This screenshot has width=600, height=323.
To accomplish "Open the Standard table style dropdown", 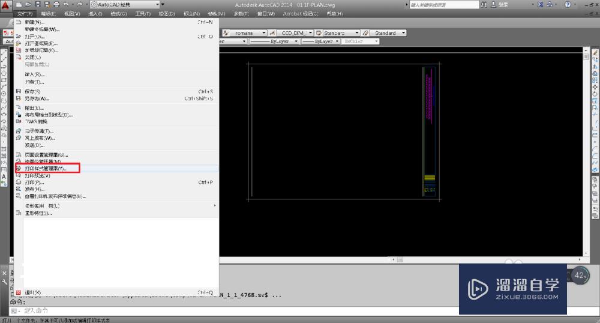I will pos(341,33).
